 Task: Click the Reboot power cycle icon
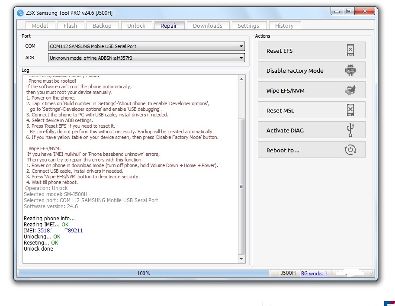[x=350, y=150]
